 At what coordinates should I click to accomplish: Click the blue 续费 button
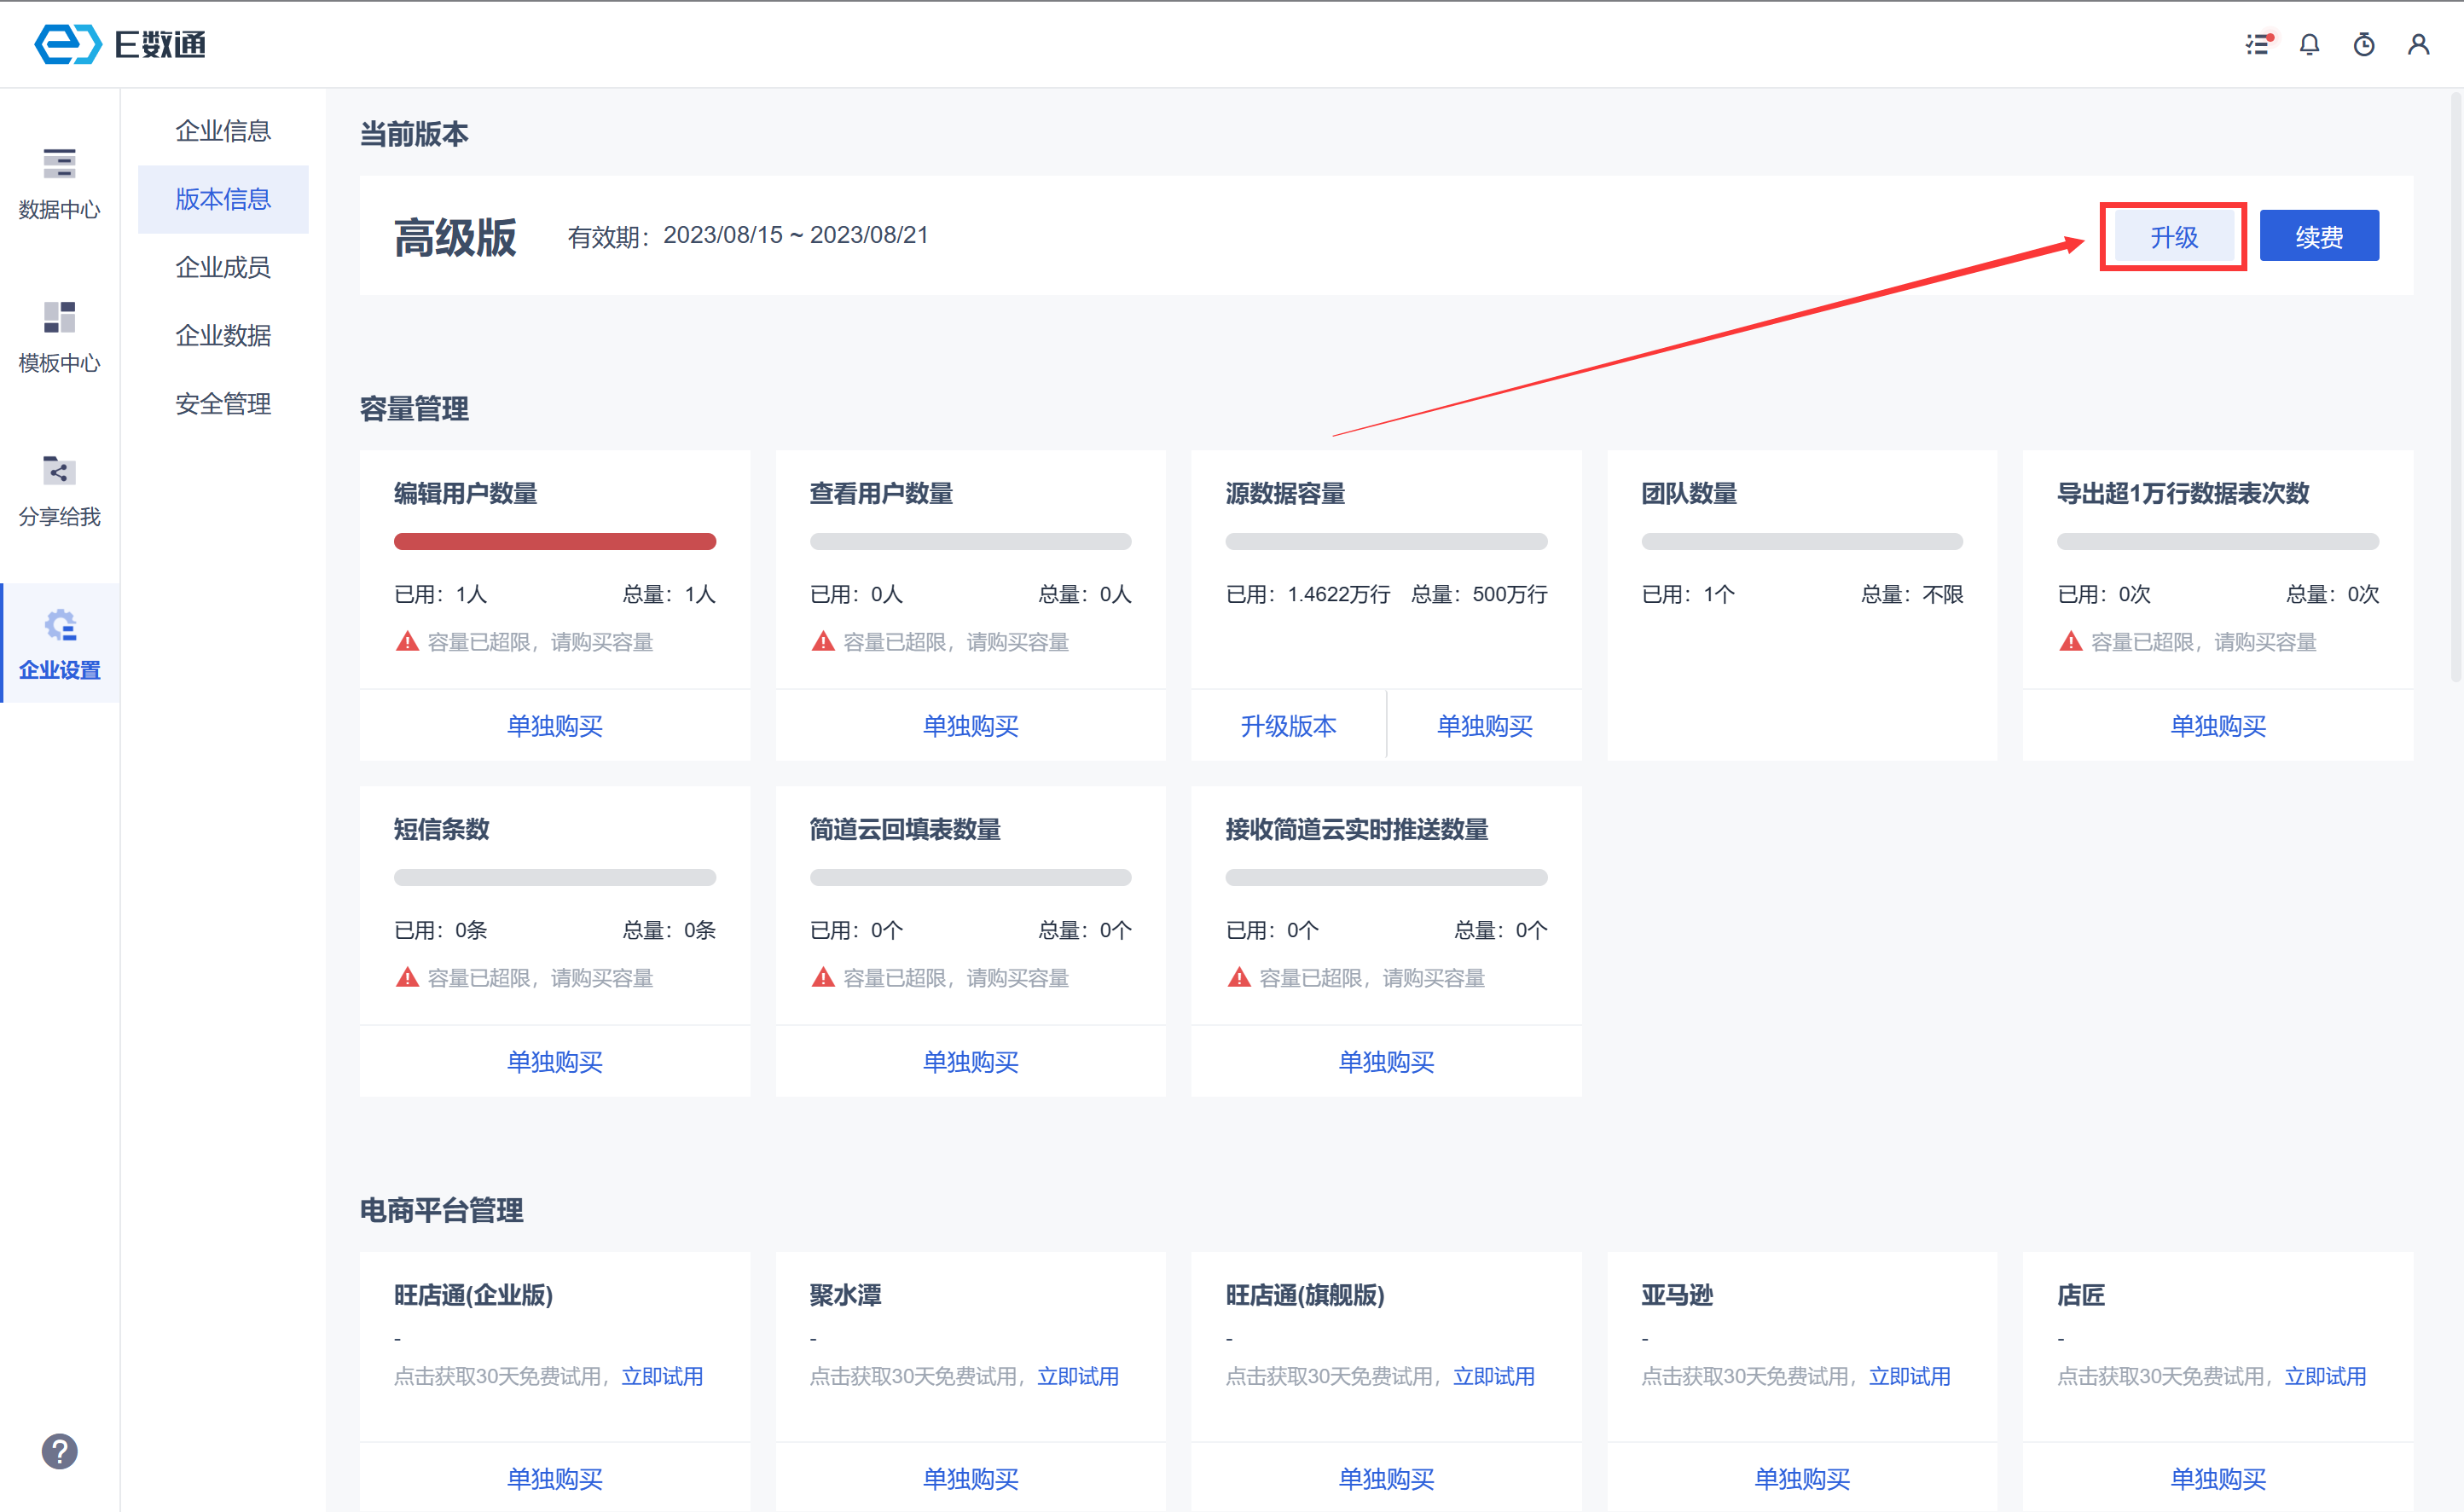click(2318, 237)
